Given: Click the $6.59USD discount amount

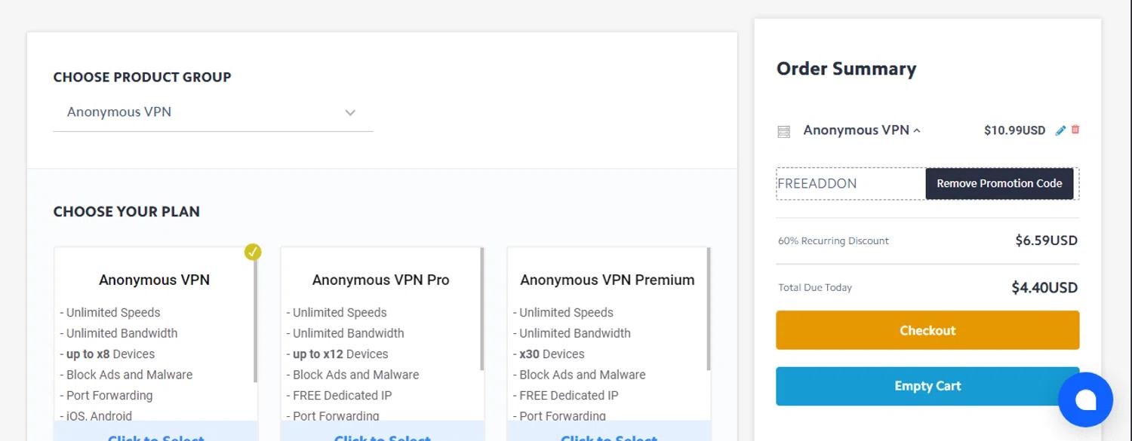Looking at the screenshot, I should (x=1046, y=240).
